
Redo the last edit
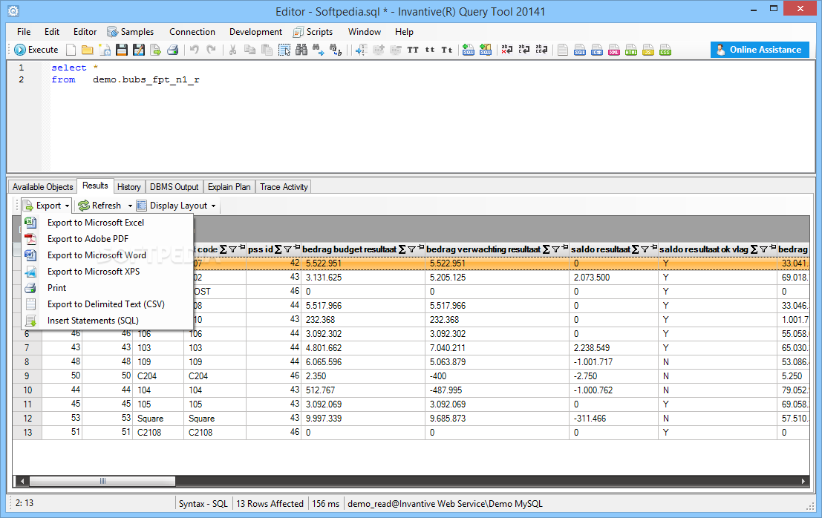pos(212,50)
